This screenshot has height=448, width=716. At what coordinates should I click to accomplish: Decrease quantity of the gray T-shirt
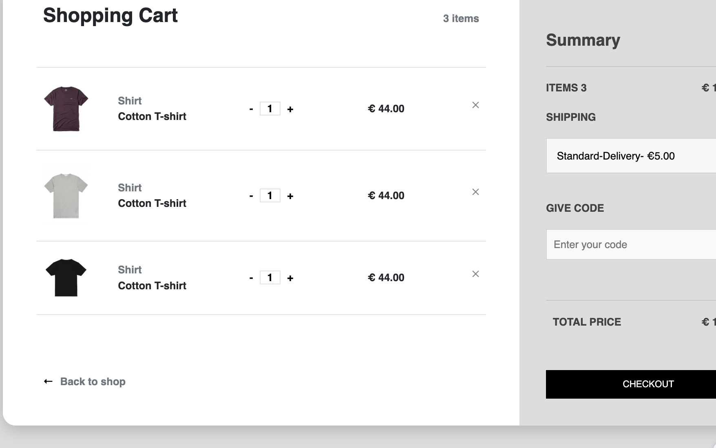coord(251,196)
